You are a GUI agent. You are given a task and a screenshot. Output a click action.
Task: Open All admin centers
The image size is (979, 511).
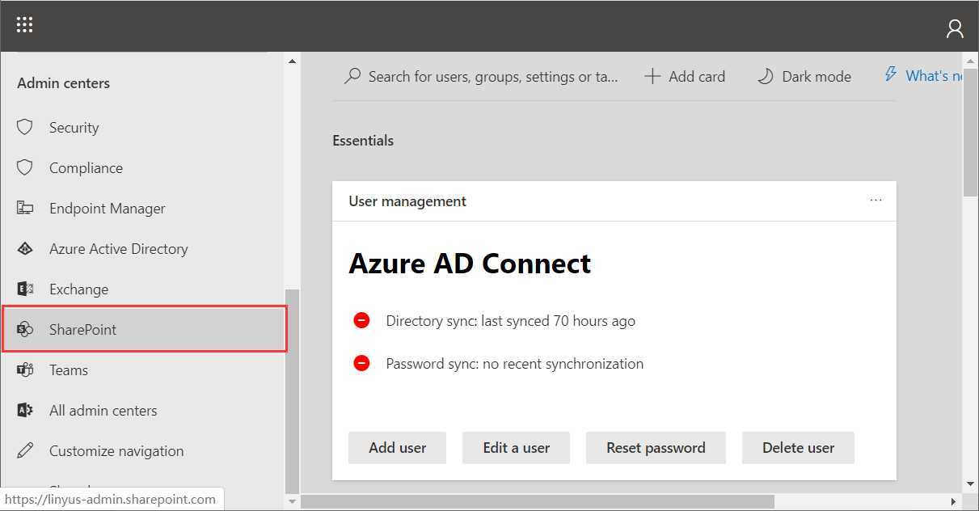click(x=103, y=410)
